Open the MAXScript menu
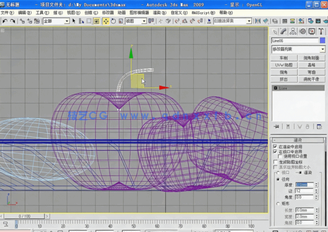The height and width of the screenshot is (232, 328). tap(204, 13)
